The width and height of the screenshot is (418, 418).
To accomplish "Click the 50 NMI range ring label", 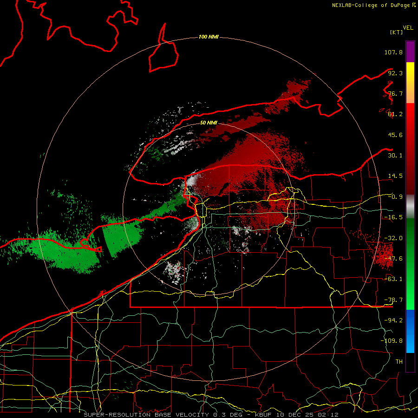I will click(x=209, y=123).
